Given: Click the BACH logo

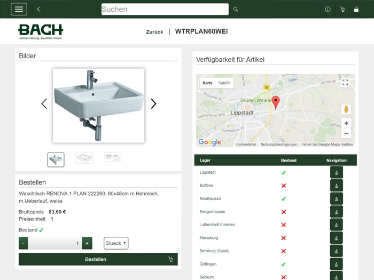Looking at the screenshot, I should [41, 31].
